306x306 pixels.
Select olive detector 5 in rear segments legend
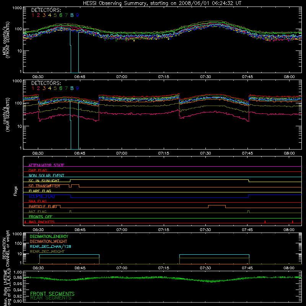click(x=55, y=88)
